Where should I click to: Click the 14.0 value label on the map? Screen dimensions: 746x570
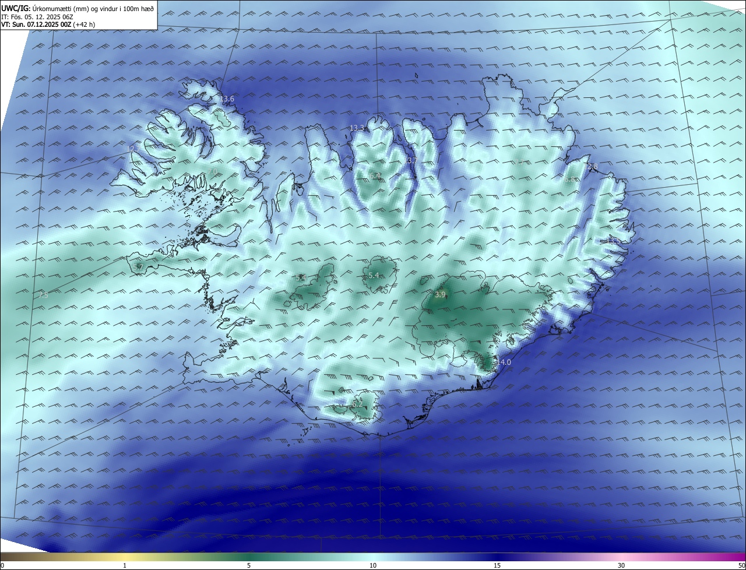pos(504,363)
